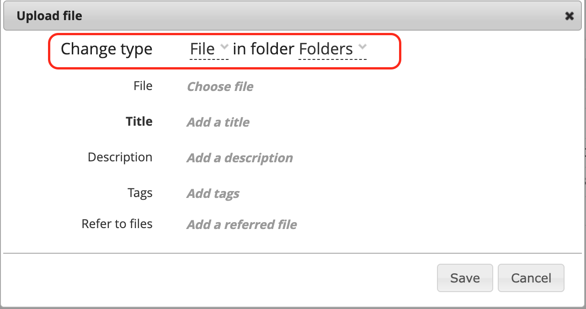Click the Change type label
Screen dimensions: 586x309
click(x=107, y=49)
